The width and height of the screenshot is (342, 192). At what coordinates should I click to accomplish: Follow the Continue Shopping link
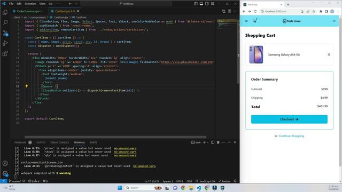point(291,136)
